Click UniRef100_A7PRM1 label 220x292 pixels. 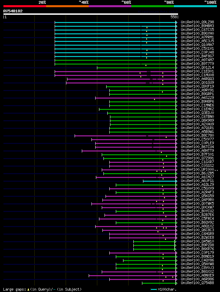click(x=197, y=37)
